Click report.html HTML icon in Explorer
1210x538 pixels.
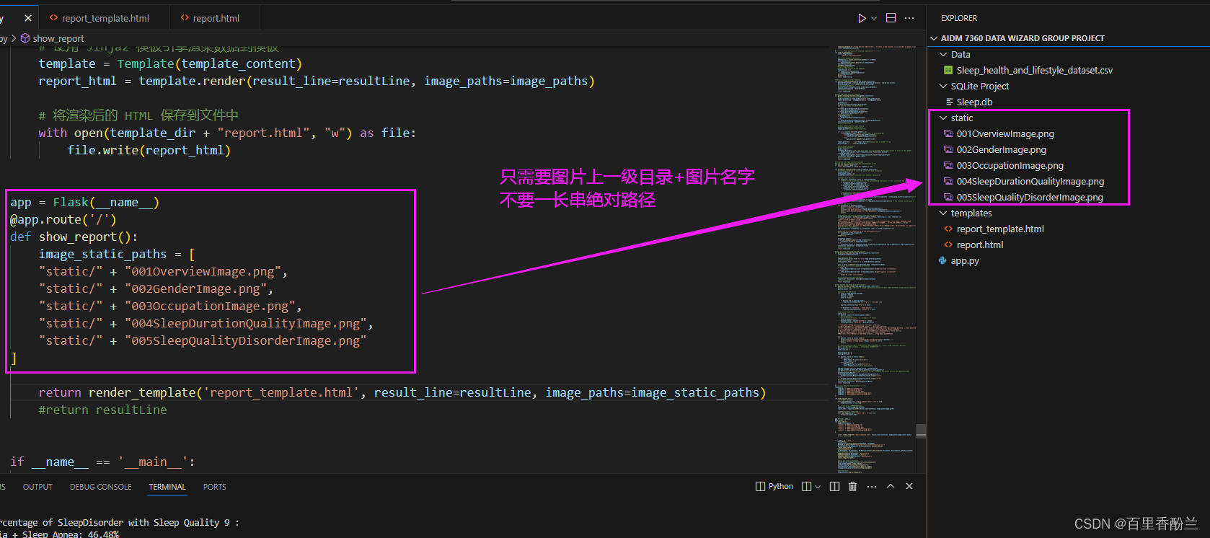pos(948,244)
